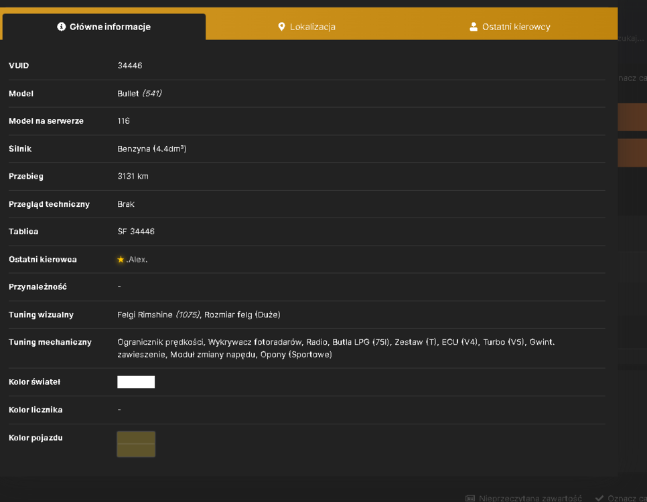647x502 pixels.
Task: Click the engine value Benzyna (4.4dm³)
Action: 152,149
